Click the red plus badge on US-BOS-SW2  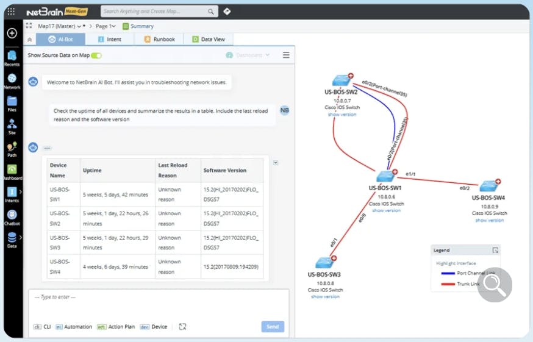351,76
